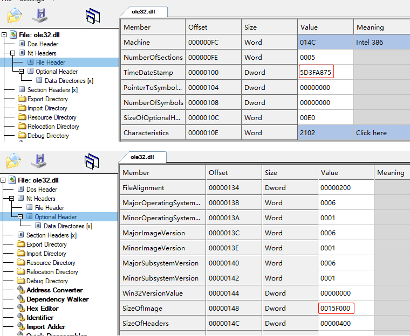Select FileAlignment value 00000200

(346, 187)
